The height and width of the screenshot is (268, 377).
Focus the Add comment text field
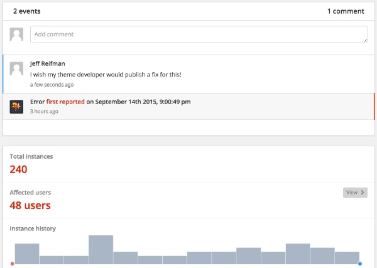[198, 34]
